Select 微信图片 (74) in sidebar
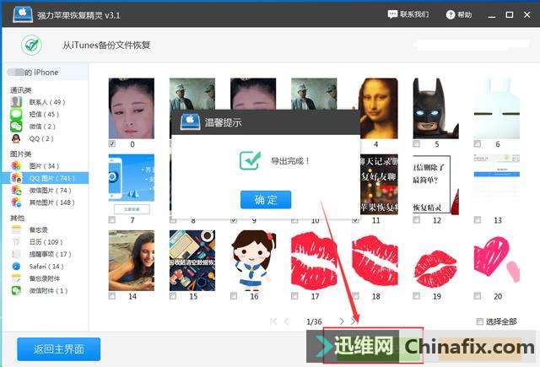 coord(47,191)
